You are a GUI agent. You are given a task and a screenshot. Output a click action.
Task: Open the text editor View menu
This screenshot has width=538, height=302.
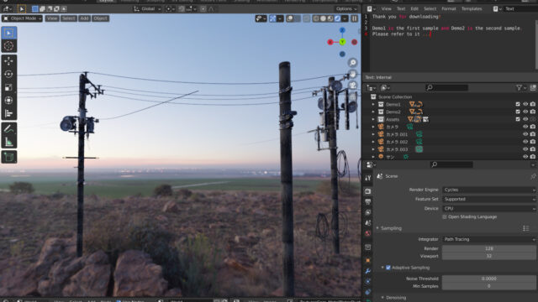tap(387, 9)
